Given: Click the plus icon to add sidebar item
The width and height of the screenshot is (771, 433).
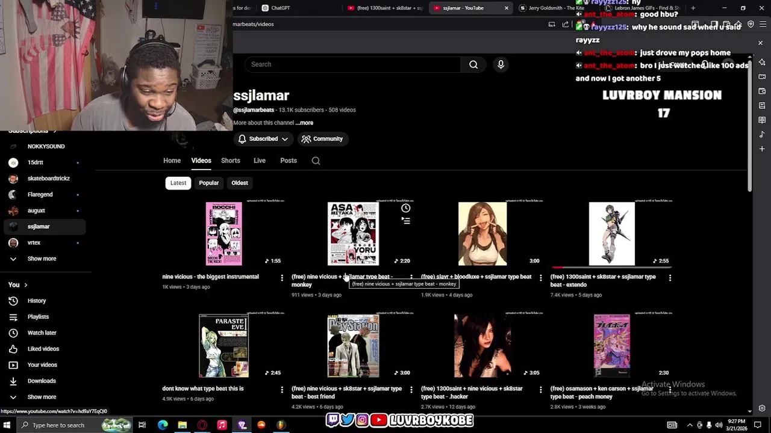Looking at the screenshot, I should (x=762, y=149).
